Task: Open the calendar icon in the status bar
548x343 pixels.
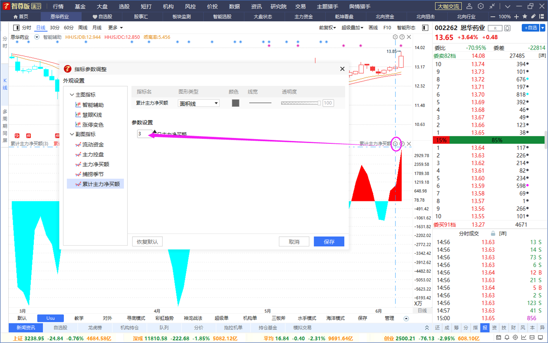Action: [498, 338]
